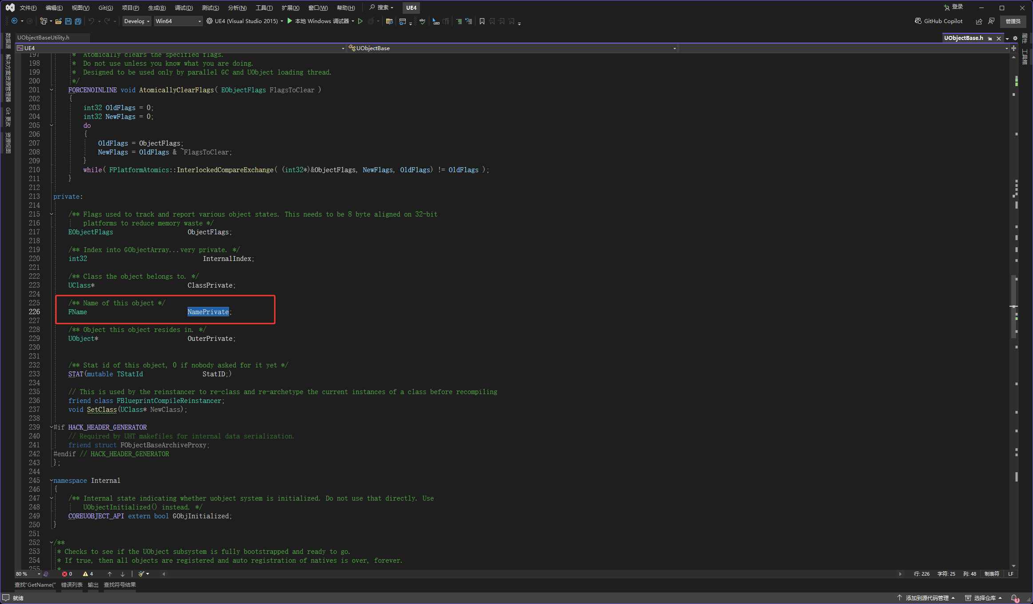Start debugging with the green play button
1033x604 pixels.
pos(290,21)
